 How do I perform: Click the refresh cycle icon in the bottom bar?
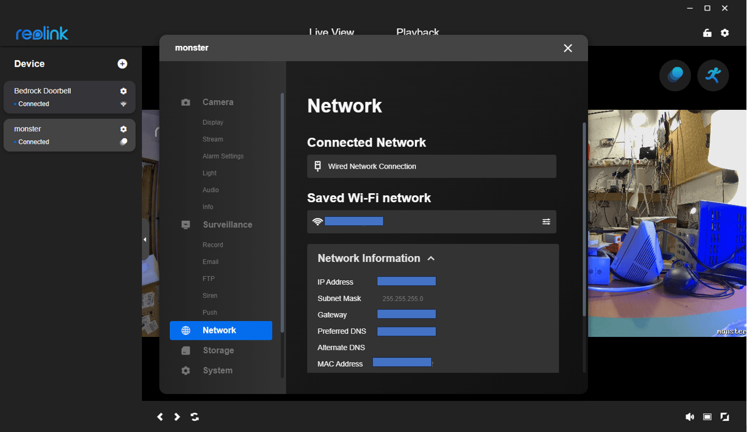coord(195,417)
